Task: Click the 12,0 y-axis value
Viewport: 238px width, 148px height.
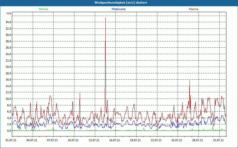Action: coord(8,92)
